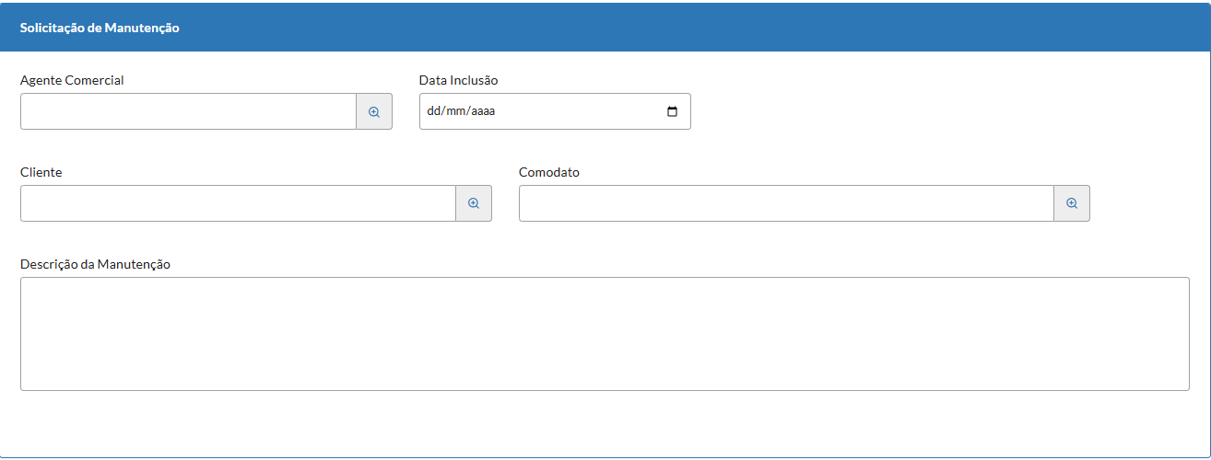Click the Cliente lookup magnifier icon

(x=474, y=203)
